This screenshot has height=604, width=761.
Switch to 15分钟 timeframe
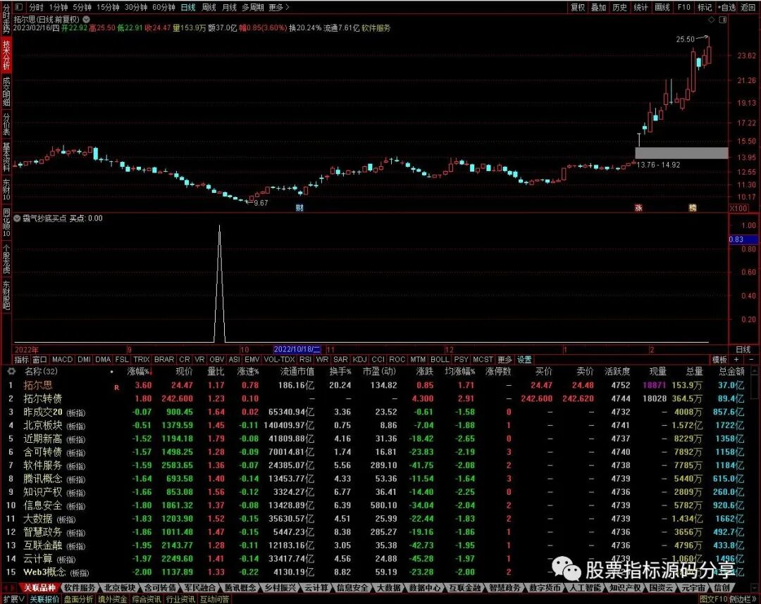(x=108, y=7)
